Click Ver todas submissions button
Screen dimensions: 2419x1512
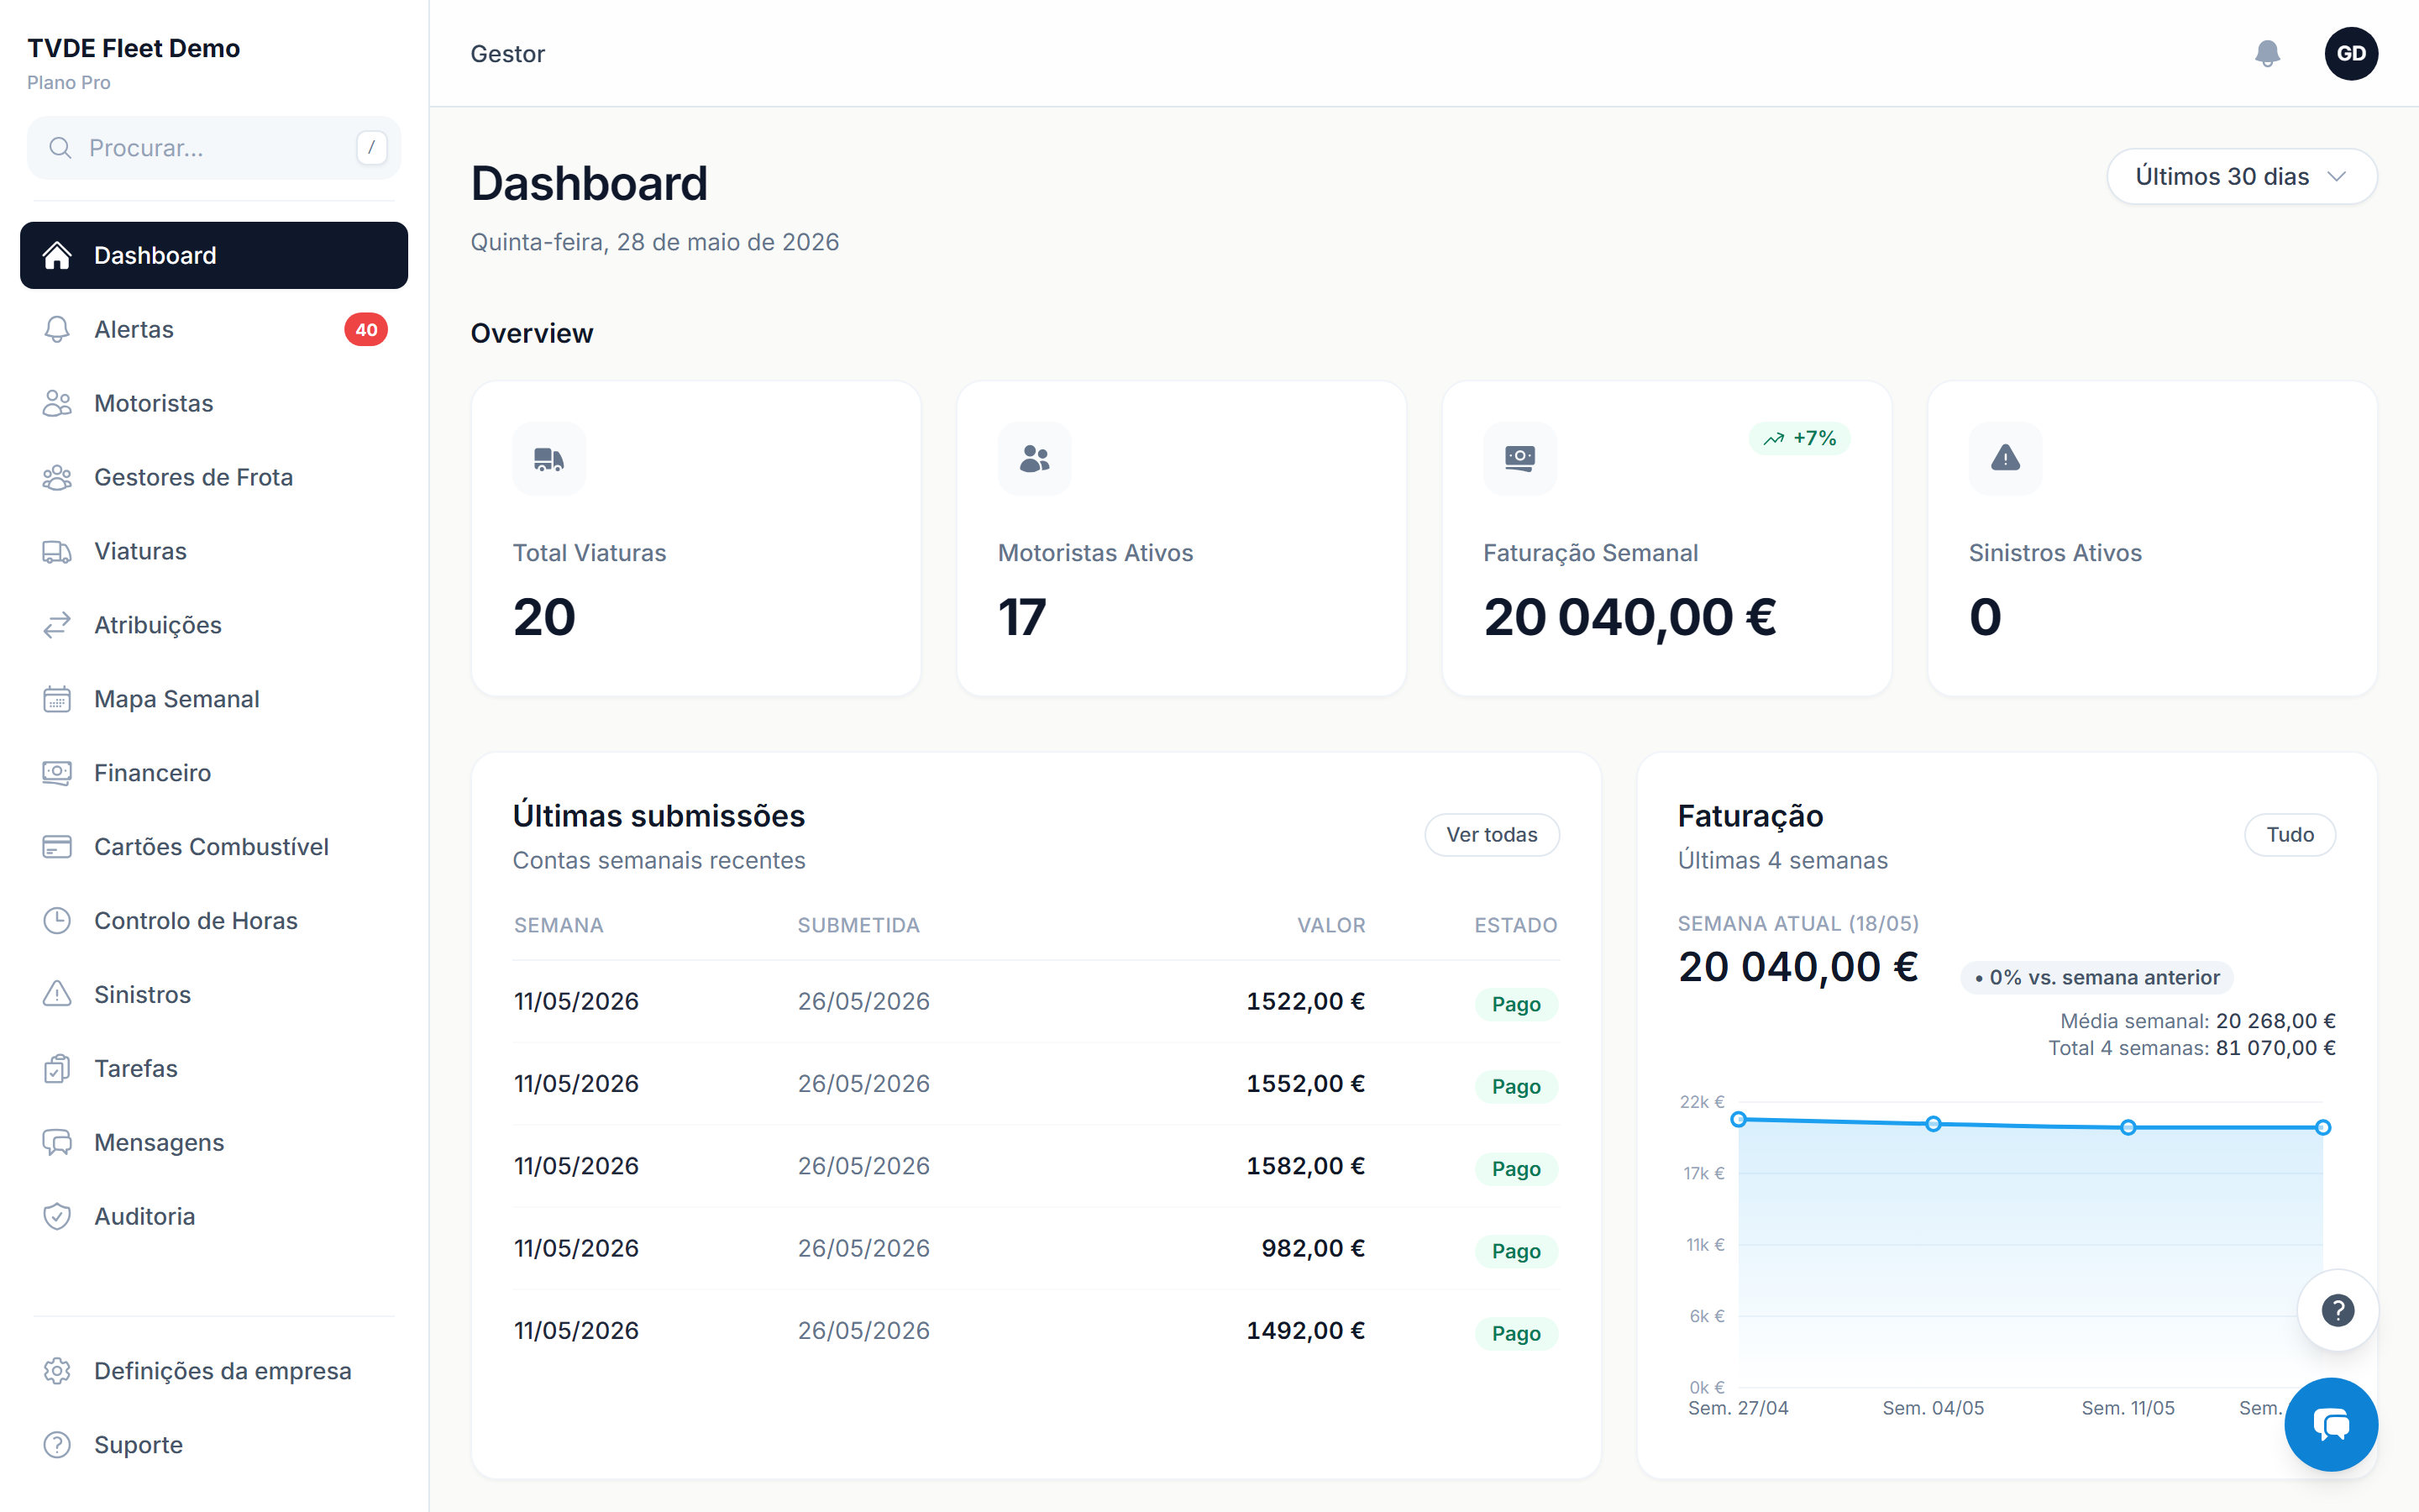[x=1492, y=835]
